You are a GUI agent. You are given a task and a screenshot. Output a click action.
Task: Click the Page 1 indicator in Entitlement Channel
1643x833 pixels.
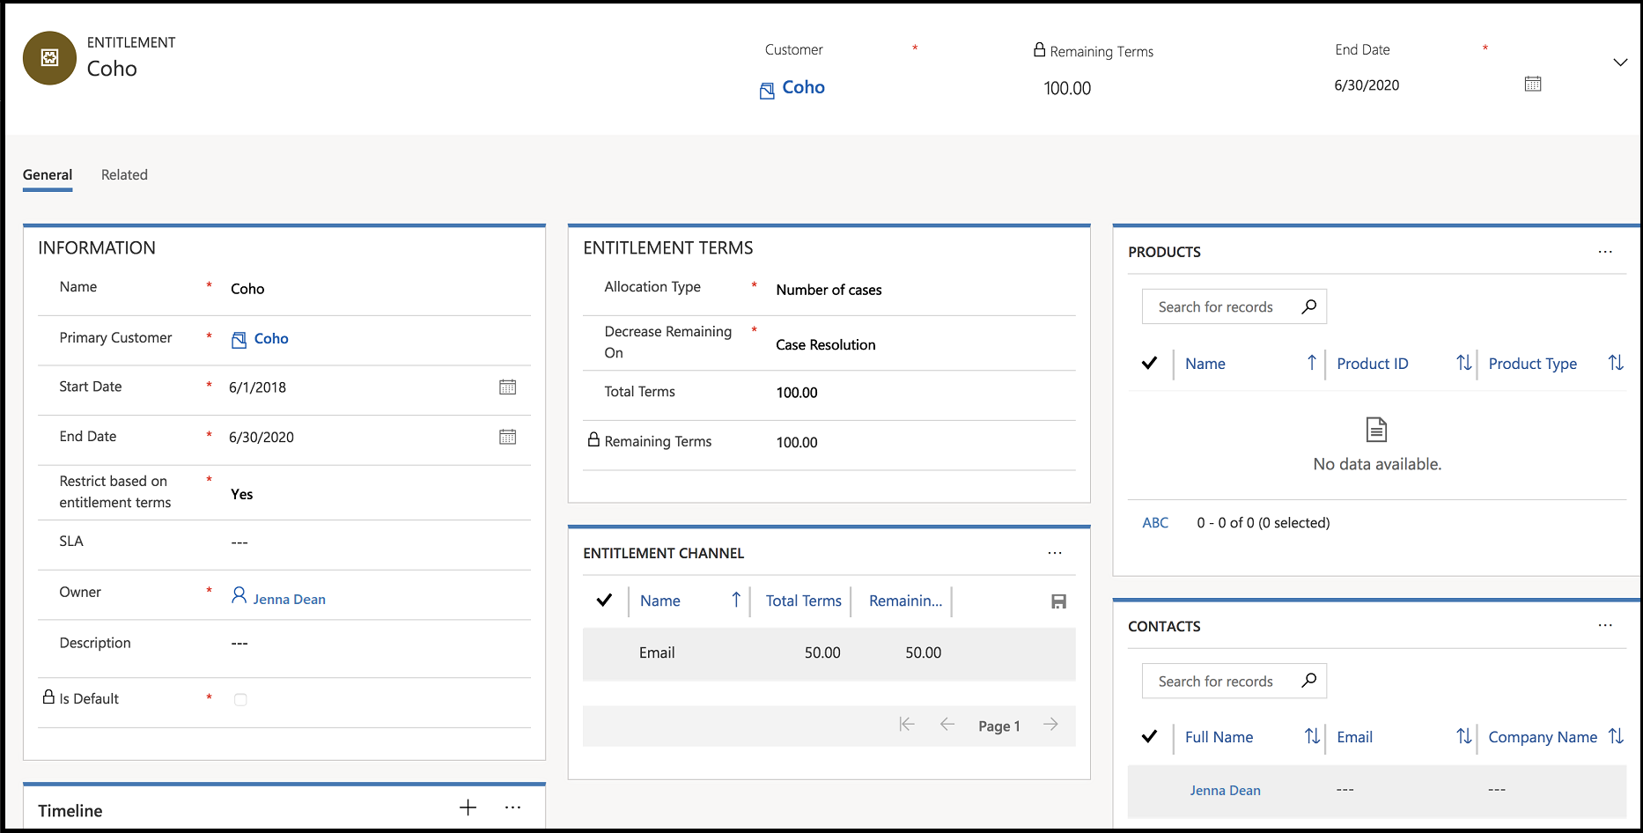pyautogui.click(x=998, y=726)
